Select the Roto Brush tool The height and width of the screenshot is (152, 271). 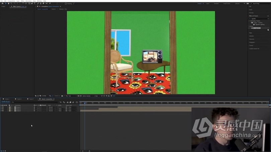pos(47,3)
